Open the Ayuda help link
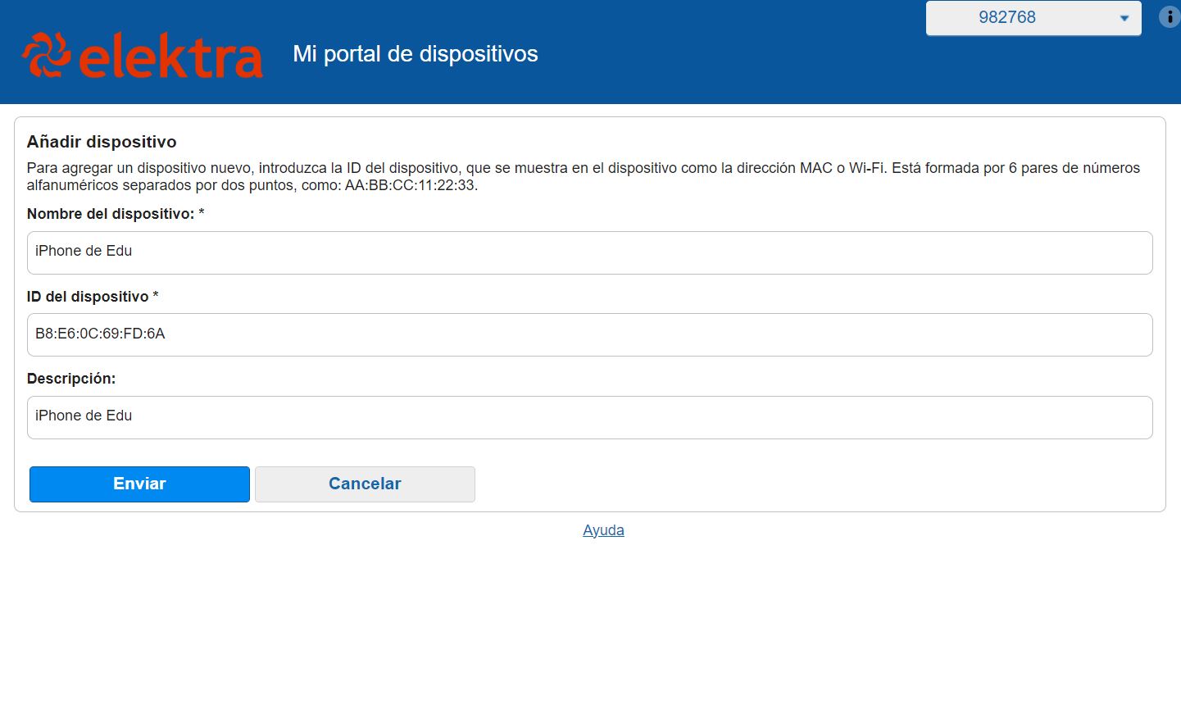The width and height of the screenshot is (1181, 727). [x=603, y=530]
